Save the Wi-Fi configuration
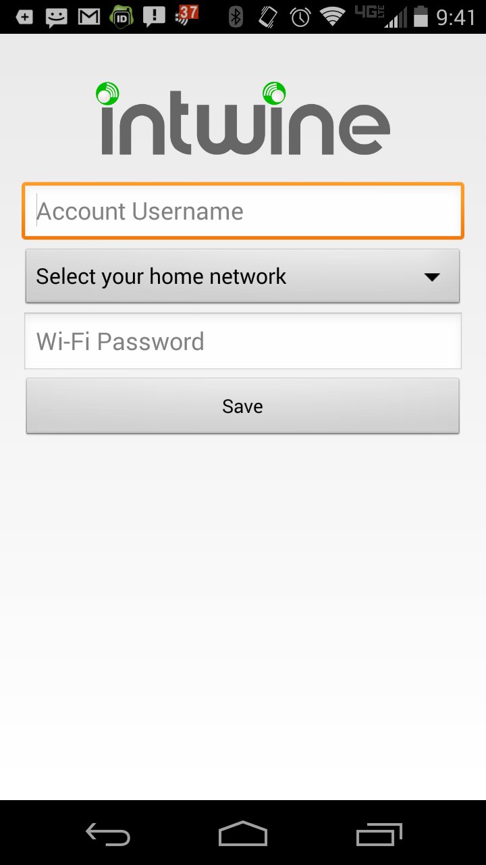486x865 pixels. pos(242,405)
